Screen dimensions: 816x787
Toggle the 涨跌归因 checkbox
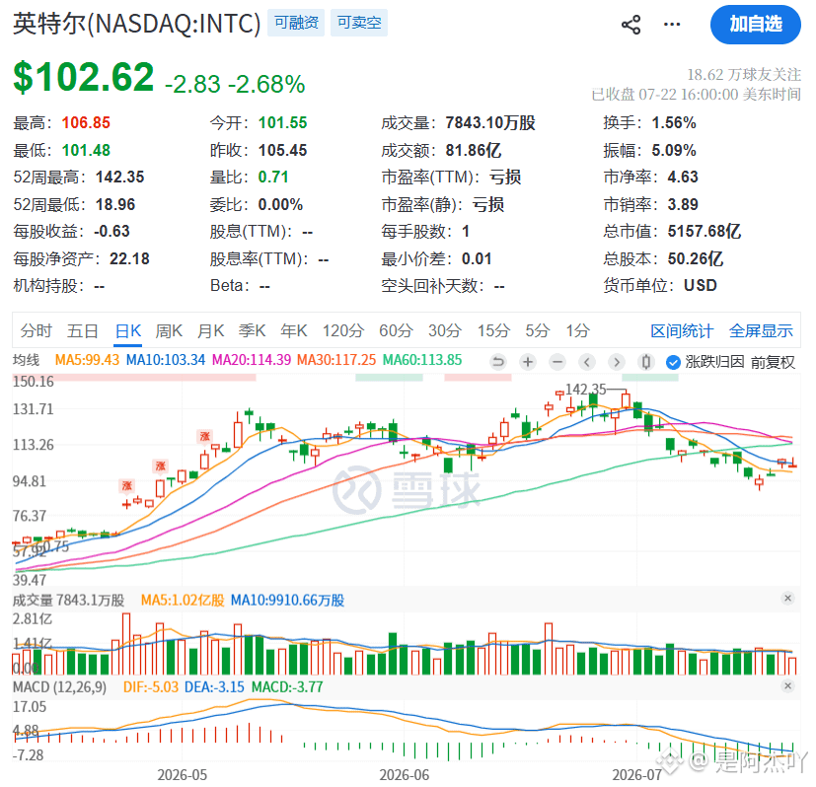[x=673, y=362]
